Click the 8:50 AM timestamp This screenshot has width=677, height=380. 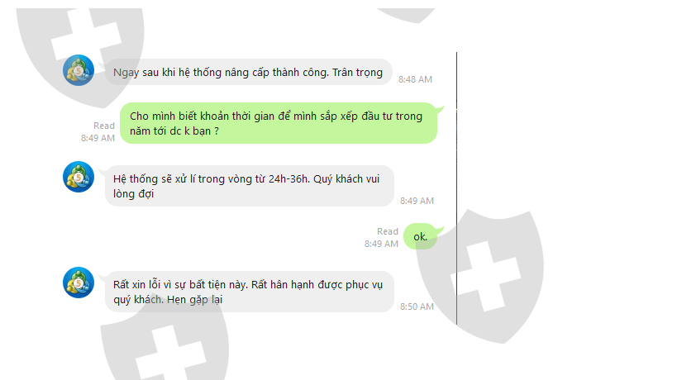tap(417, 306)
